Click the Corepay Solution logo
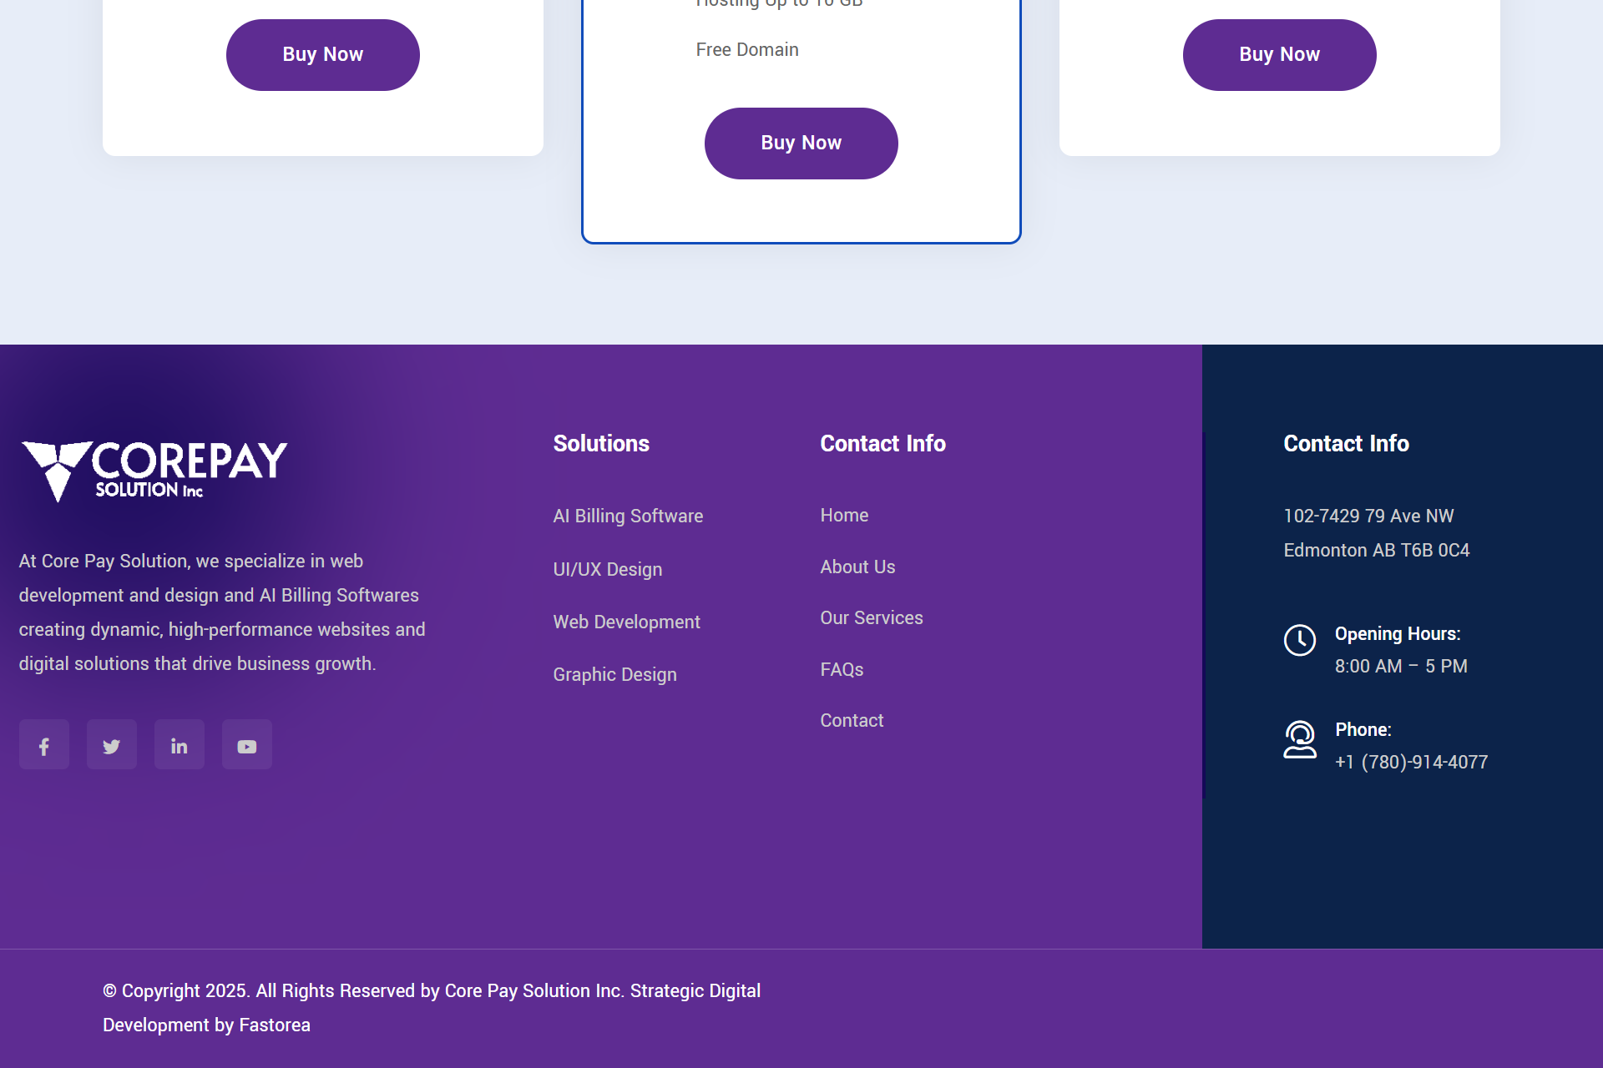Image resolution: width=1603 pixels, height=1068 pixels. 153,469
